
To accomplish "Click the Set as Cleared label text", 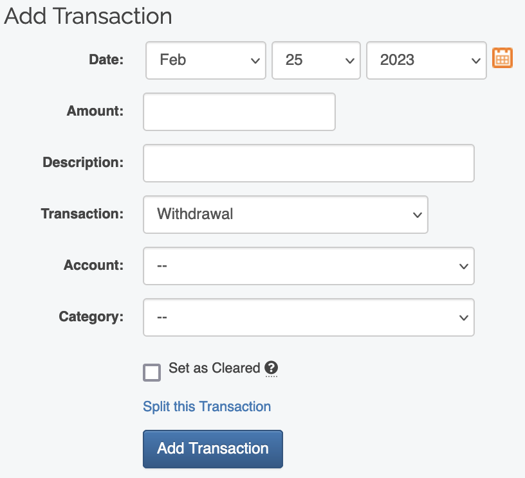I will (214, 368).
